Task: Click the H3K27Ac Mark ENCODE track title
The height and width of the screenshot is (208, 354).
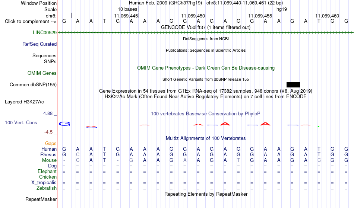Action: click(206, 96)
